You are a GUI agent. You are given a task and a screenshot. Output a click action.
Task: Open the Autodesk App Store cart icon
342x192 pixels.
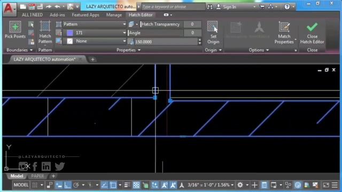(x=262, y=7)
